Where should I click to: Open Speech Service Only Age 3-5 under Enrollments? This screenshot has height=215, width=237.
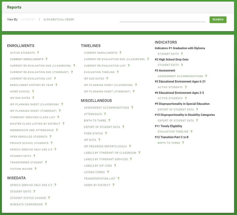click(31, 149)
